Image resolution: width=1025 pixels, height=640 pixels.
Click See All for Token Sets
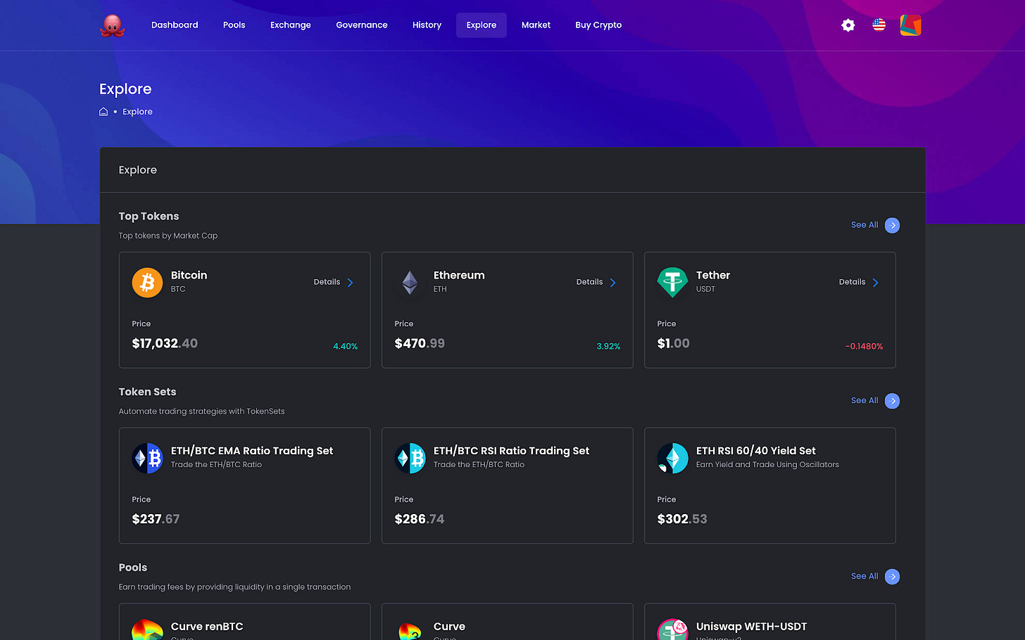click(x=864, y=401)
